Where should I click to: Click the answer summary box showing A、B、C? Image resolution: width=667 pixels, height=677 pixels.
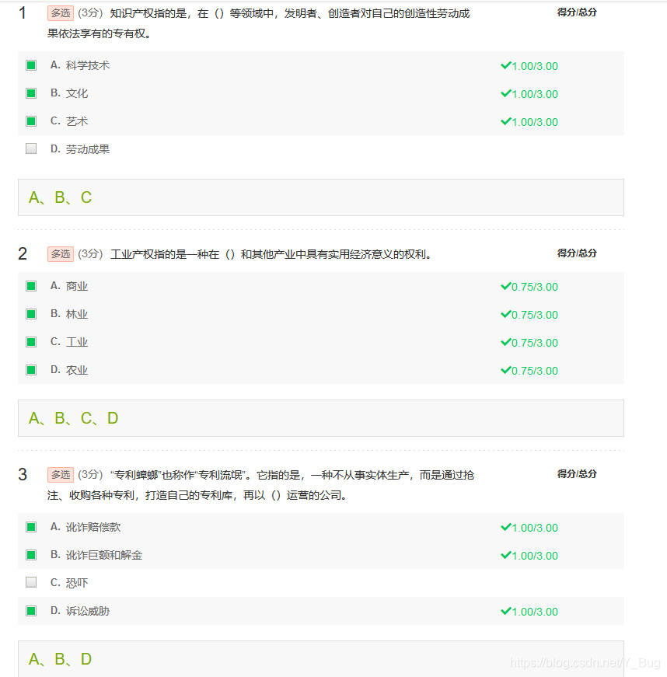[322, 197]
